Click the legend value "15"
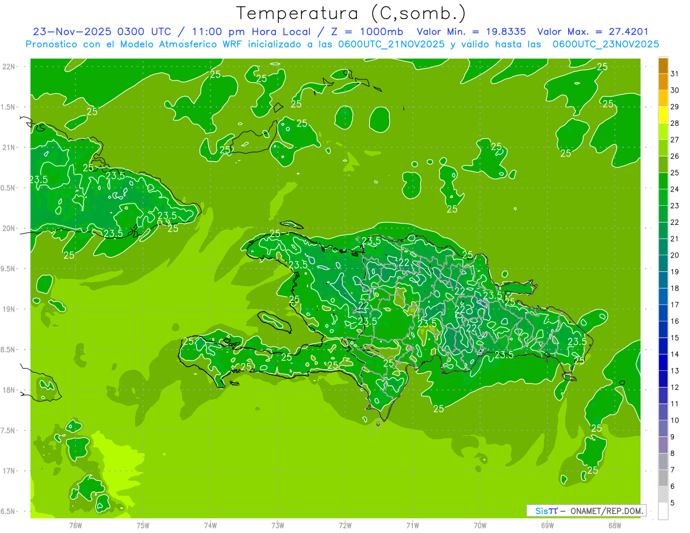This screenshot has height=533, width=690. (x=675, y=338)
